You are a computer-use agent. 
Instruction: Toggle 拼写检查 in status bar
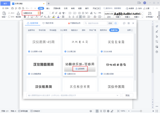(23, 111)
